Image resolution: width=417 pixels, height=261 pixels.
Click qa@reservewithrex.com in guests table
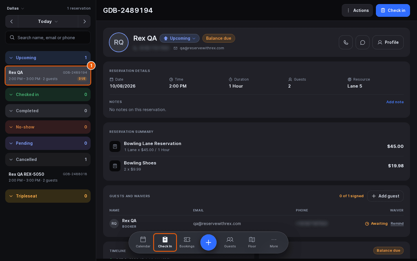click(x=217, y=224)
